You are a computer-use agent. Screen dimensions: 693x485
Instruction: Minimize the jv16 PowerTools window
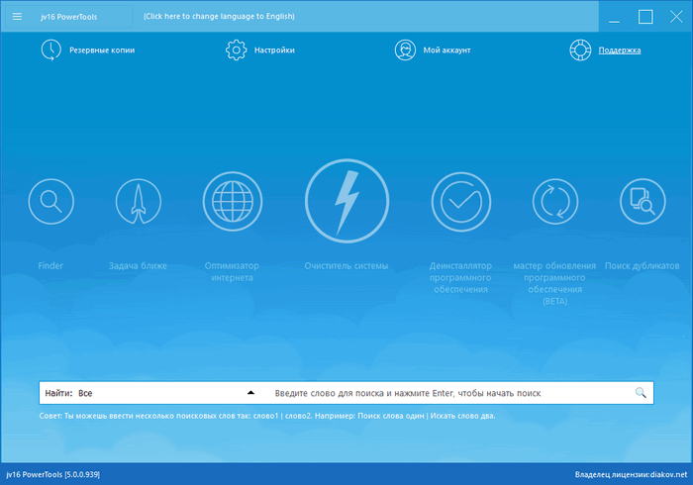click(614, 17)
